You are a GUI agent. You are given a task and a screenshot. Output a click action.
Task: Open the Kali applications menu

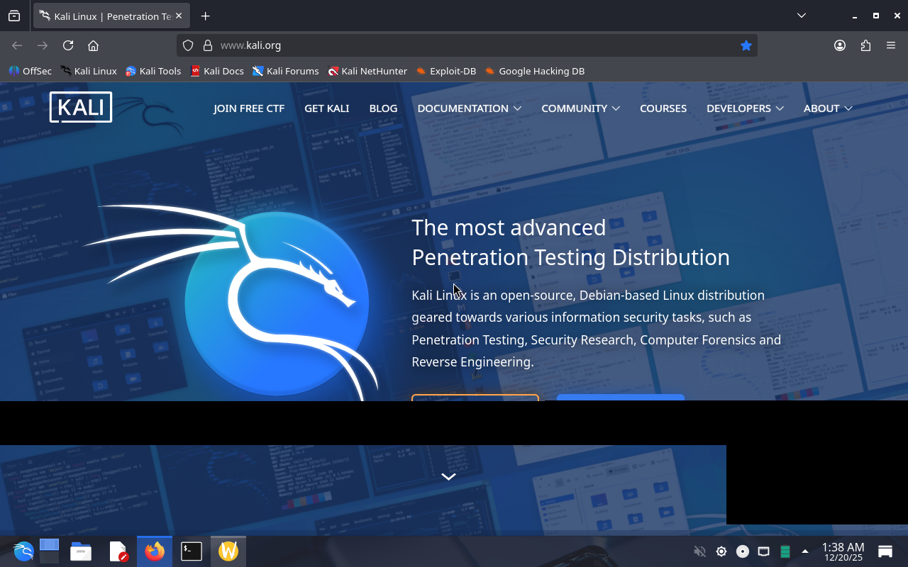coord(23,551)
